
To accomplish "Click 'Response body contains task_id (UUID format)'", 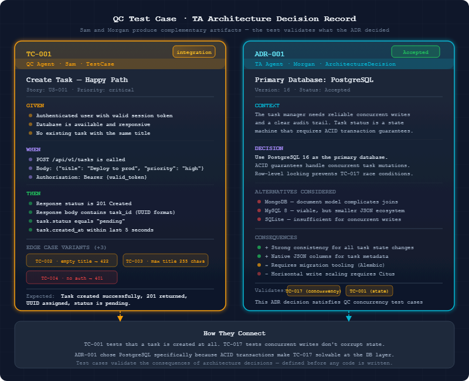I will [x=106, y=212].
